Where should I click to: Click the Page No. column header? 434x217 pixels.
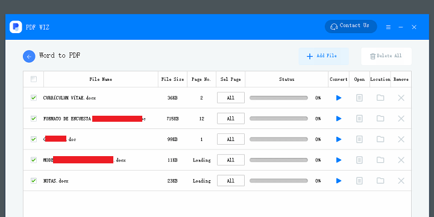(201, 79)
